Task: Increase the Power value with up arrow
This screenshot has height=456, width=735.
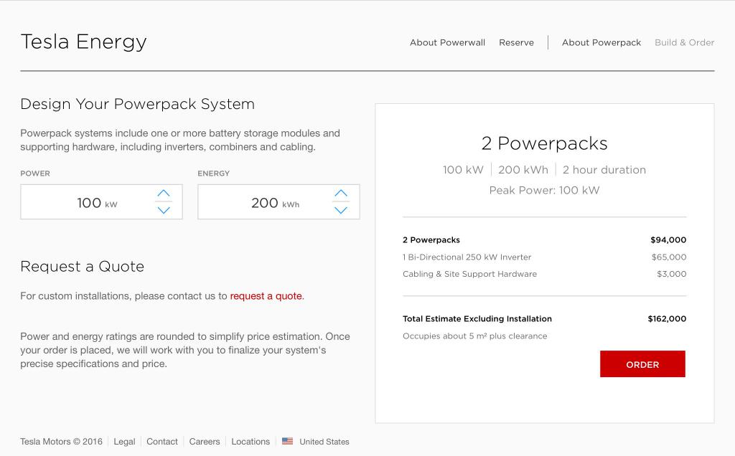Action: click(164, 194)
